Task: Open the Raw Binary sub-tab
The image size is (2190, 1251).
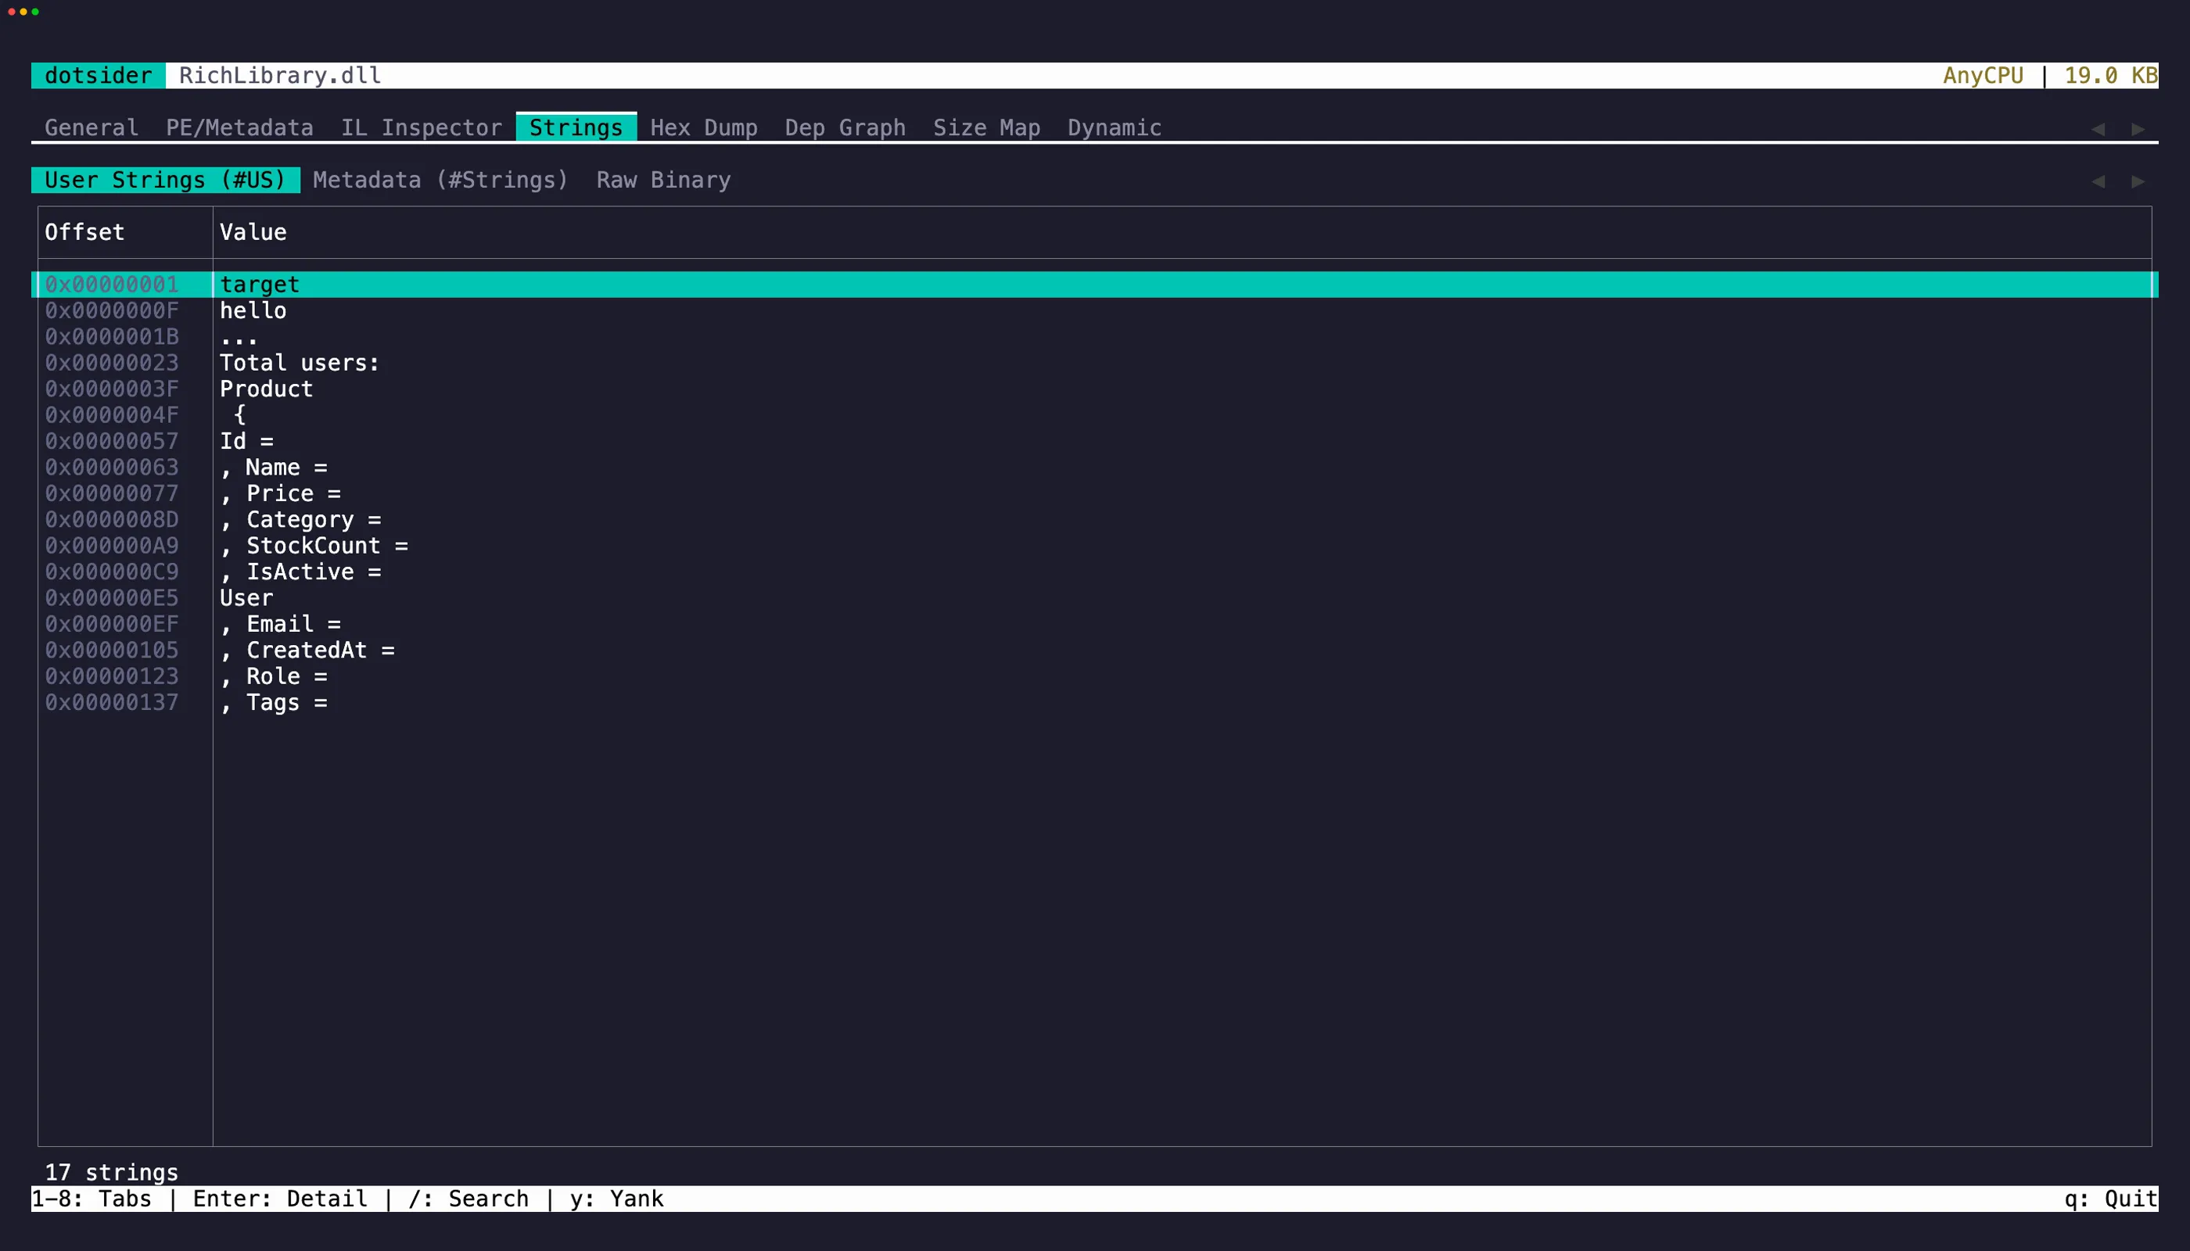Action: 663,180
